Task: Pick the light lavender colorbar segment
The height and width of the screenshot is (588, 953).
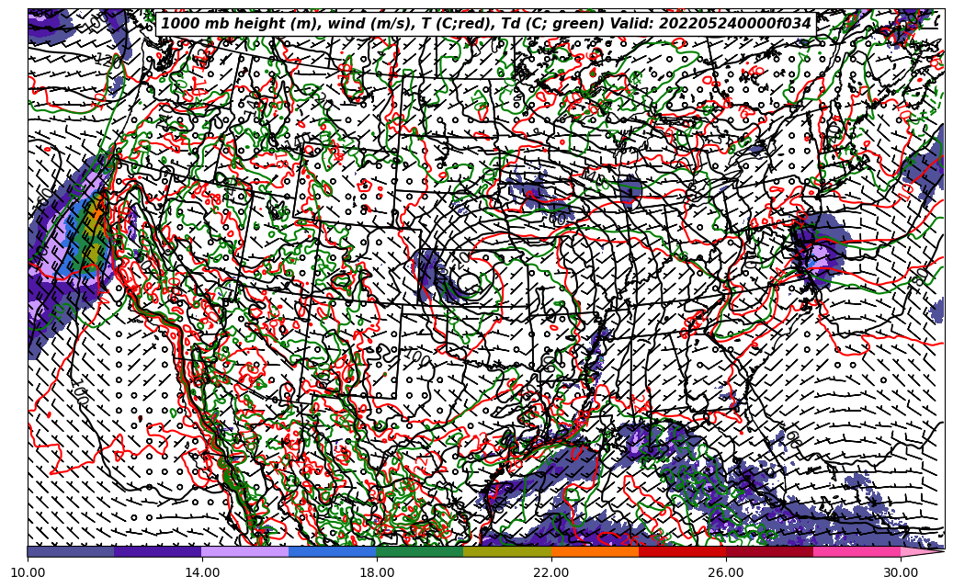Action: point(245,551)
